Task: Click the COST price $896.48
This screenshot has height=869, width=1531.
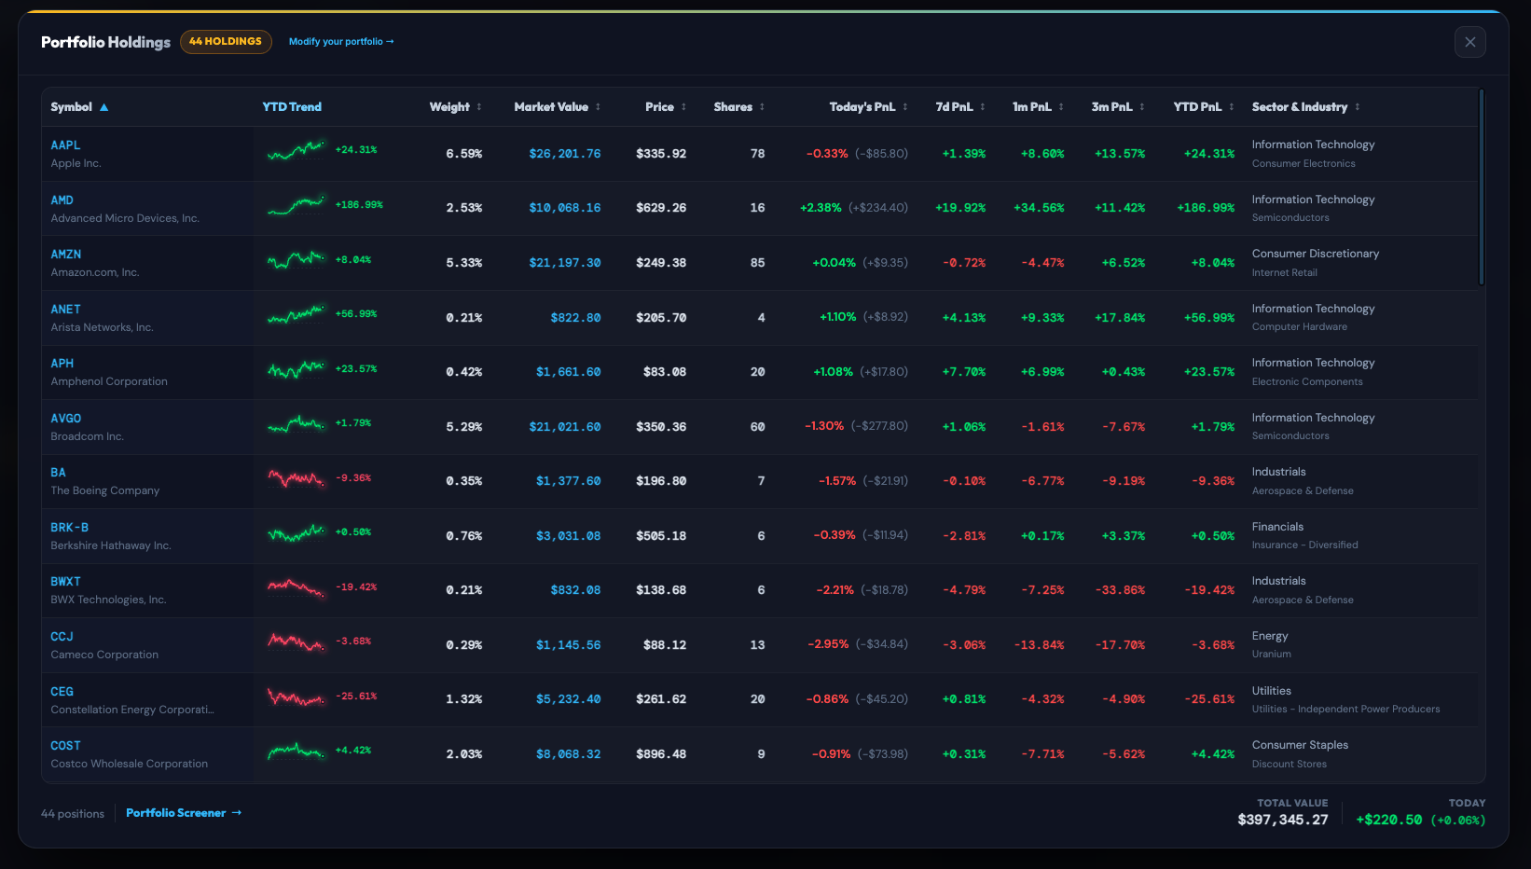Action: [x=661, y=754]
